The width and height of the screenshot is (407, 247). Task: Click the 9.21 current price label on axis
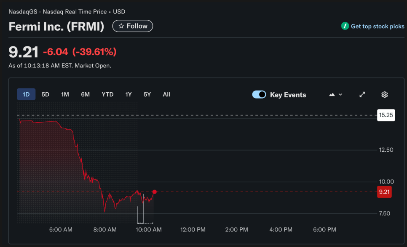(385, 192)
